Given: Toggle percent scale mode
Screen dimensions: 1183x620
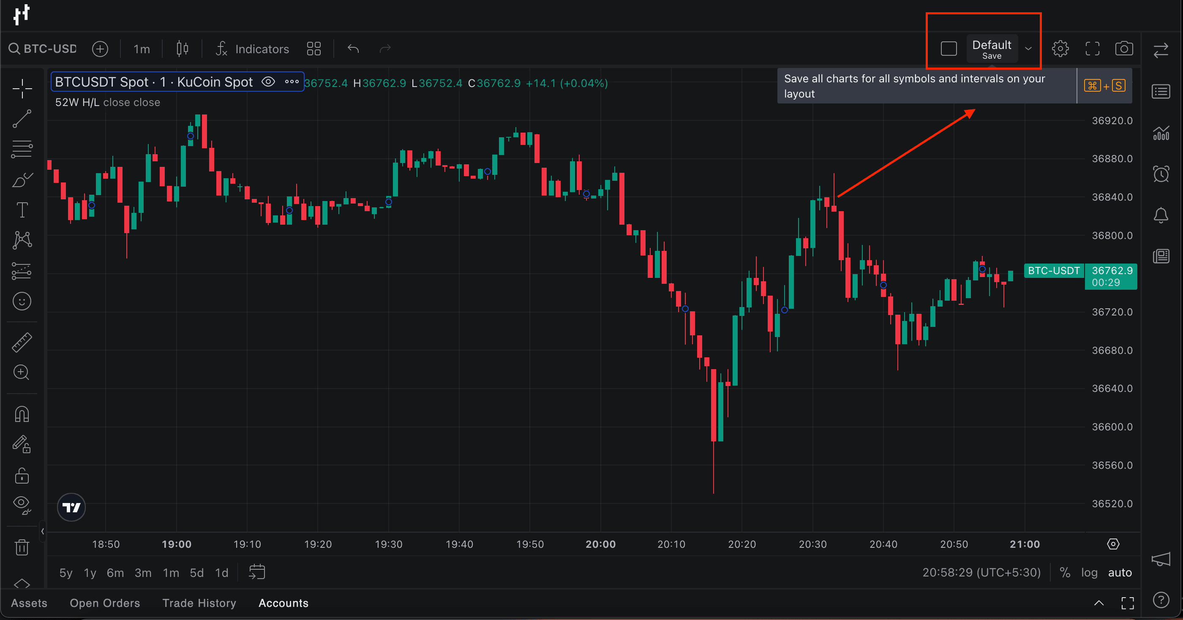Looking at the screenshot, I should pyautogui.click(x=1065, y=573).
